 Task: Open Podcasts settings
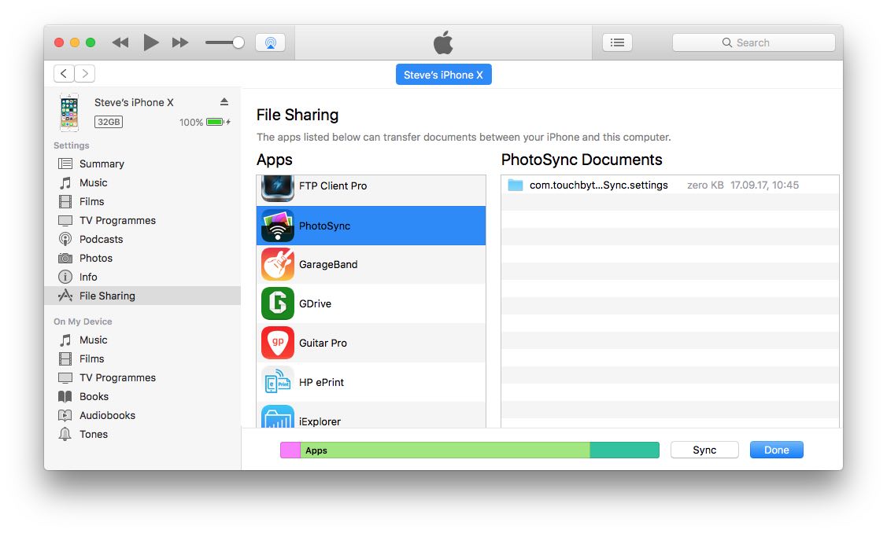[x=142, y=239]
